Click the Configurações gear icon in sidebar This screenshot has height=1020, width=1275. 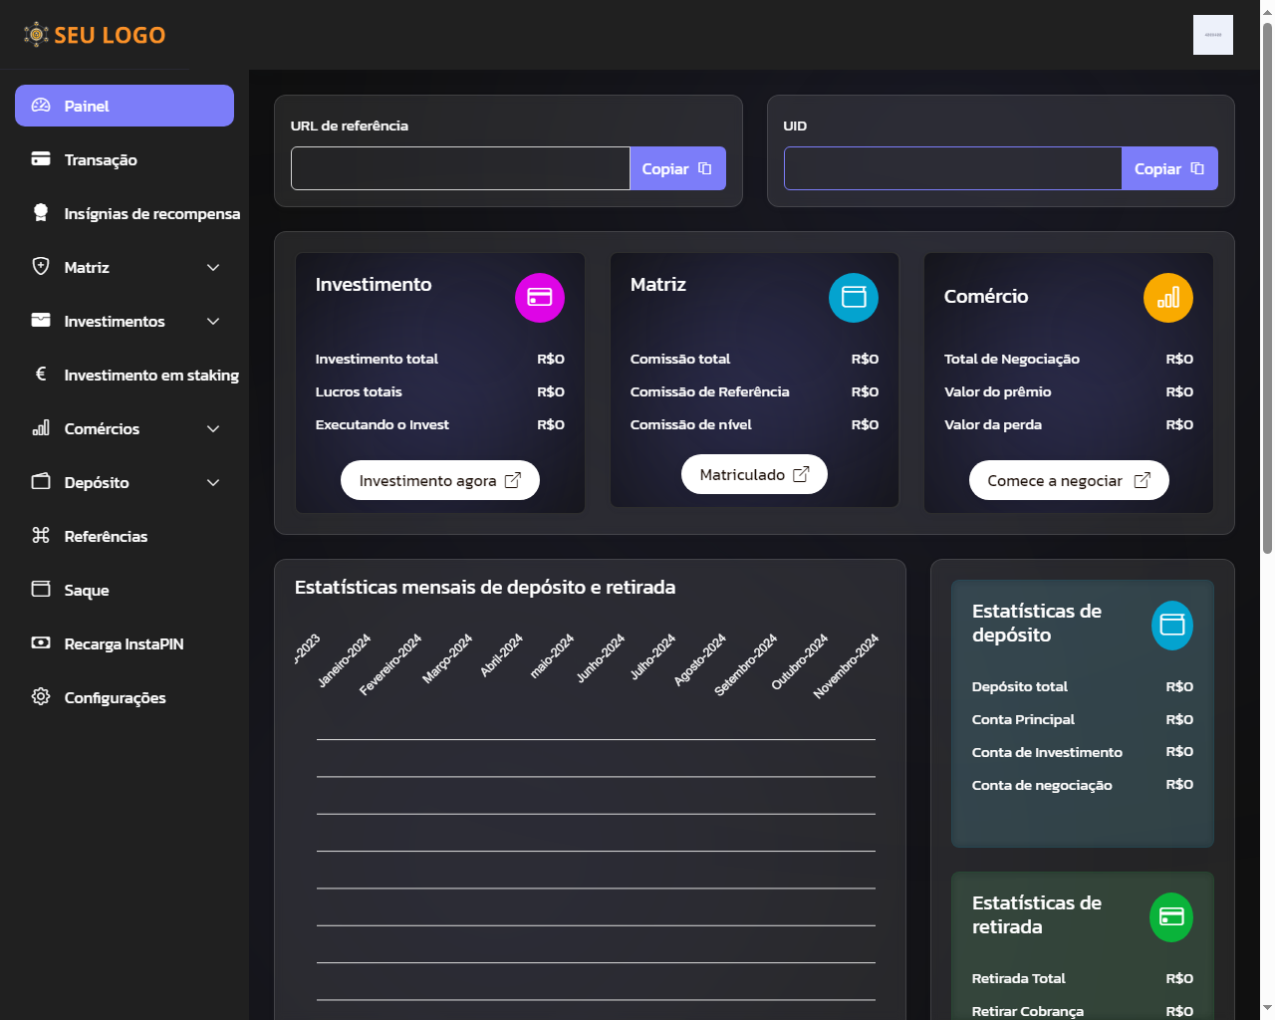41,697
